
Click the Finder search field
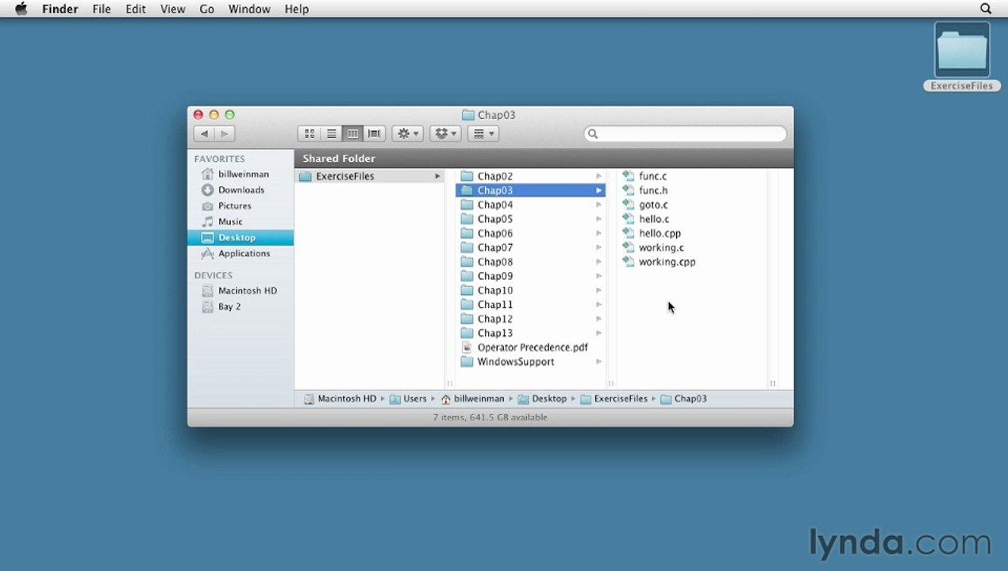coord(685,134)
